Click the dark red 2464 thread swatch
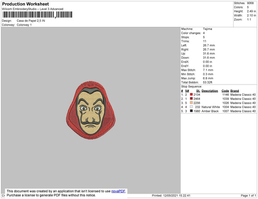258x199 pixels. (x=191, y=99)
